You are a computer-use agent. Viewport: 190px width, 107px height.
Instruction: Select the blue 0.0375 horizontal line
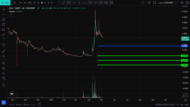(x=139, y=46)
